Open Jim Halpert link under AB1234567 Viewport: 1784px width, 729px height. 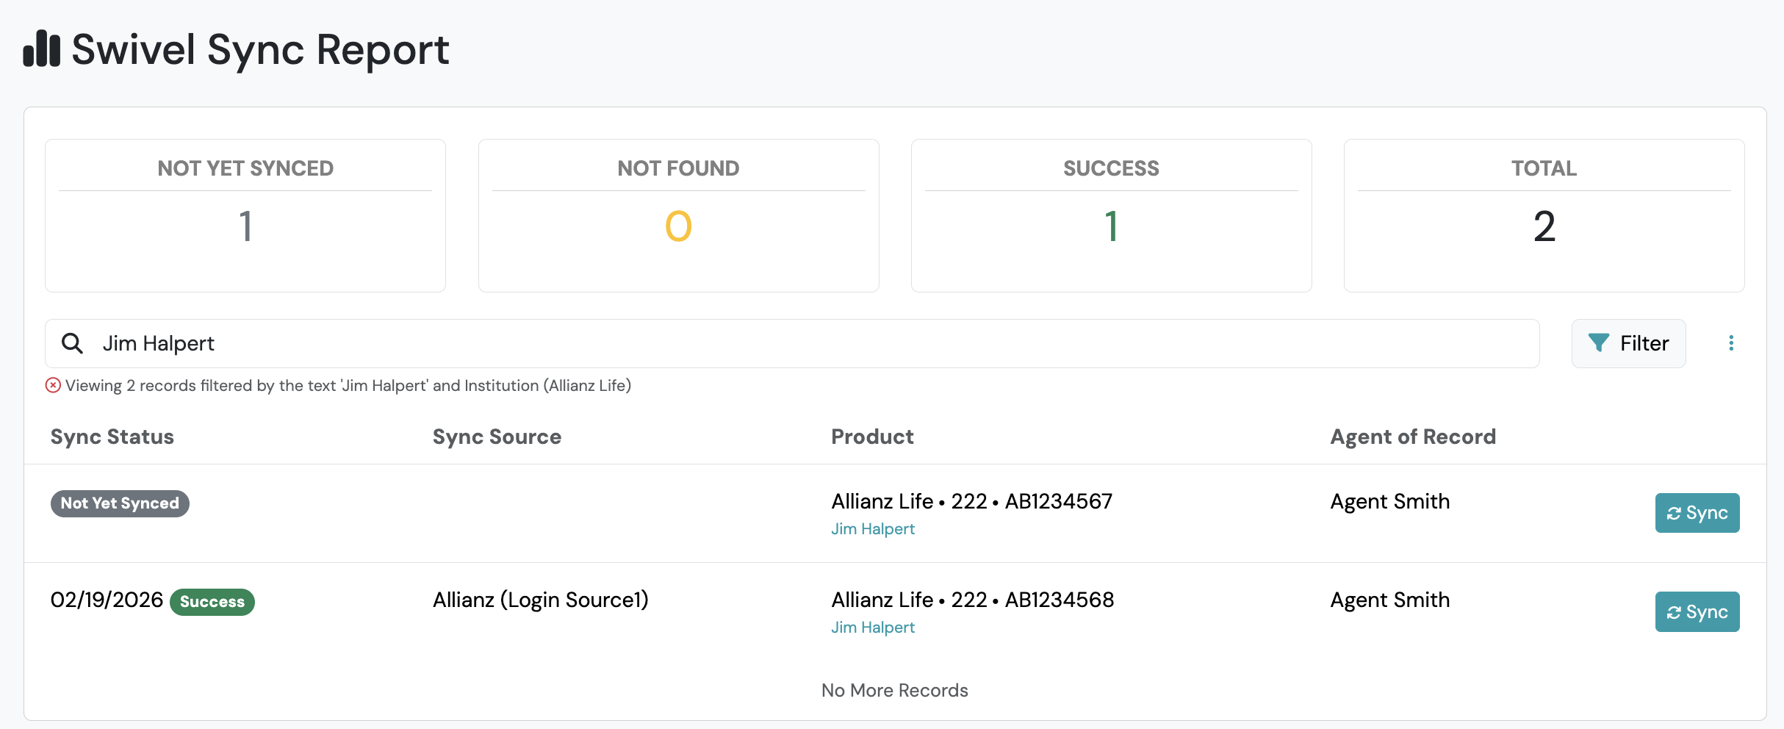pyautogui.click(x=873, y=529)
